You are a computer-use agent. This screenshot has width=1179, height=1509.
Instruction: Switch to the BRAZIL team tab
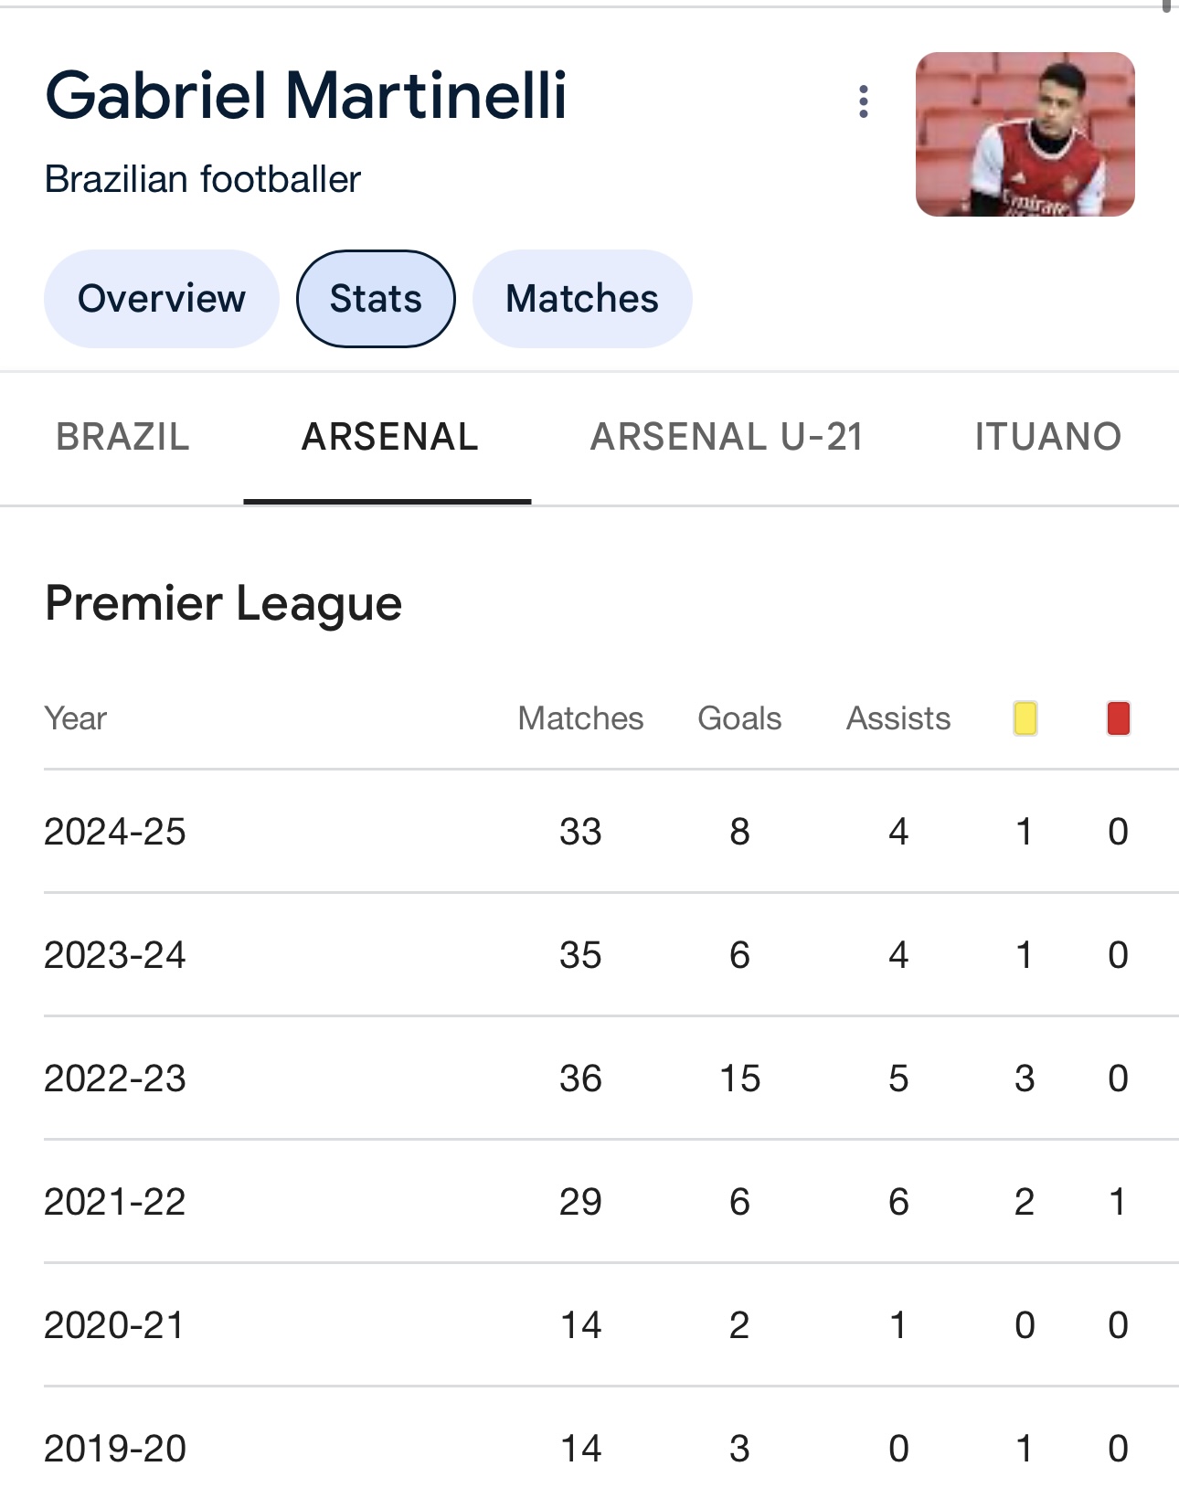click(122, 437)
